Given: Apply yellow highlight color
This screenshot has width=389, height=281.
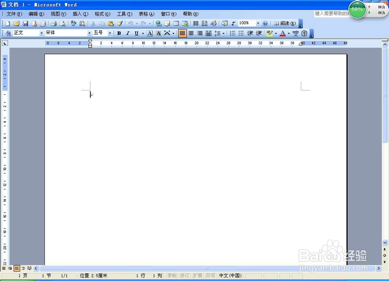Looking at the screenshot, I should [270, 33].
